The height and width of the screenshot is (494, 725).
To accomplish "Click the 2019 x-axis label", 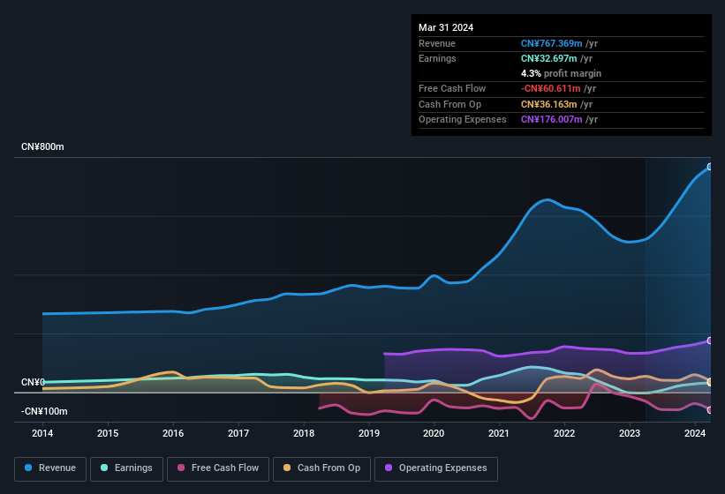I will tap(368, 433).
